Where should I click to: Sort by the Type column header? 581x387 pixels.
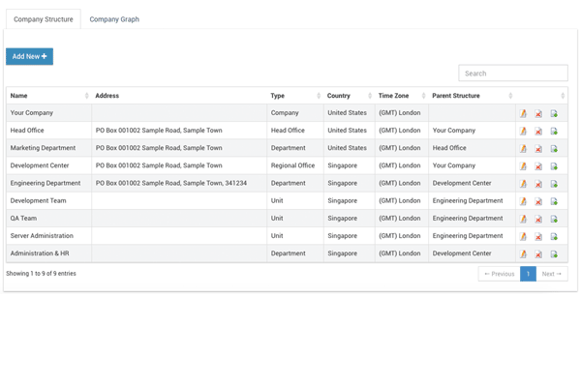[x=294, y=96]
